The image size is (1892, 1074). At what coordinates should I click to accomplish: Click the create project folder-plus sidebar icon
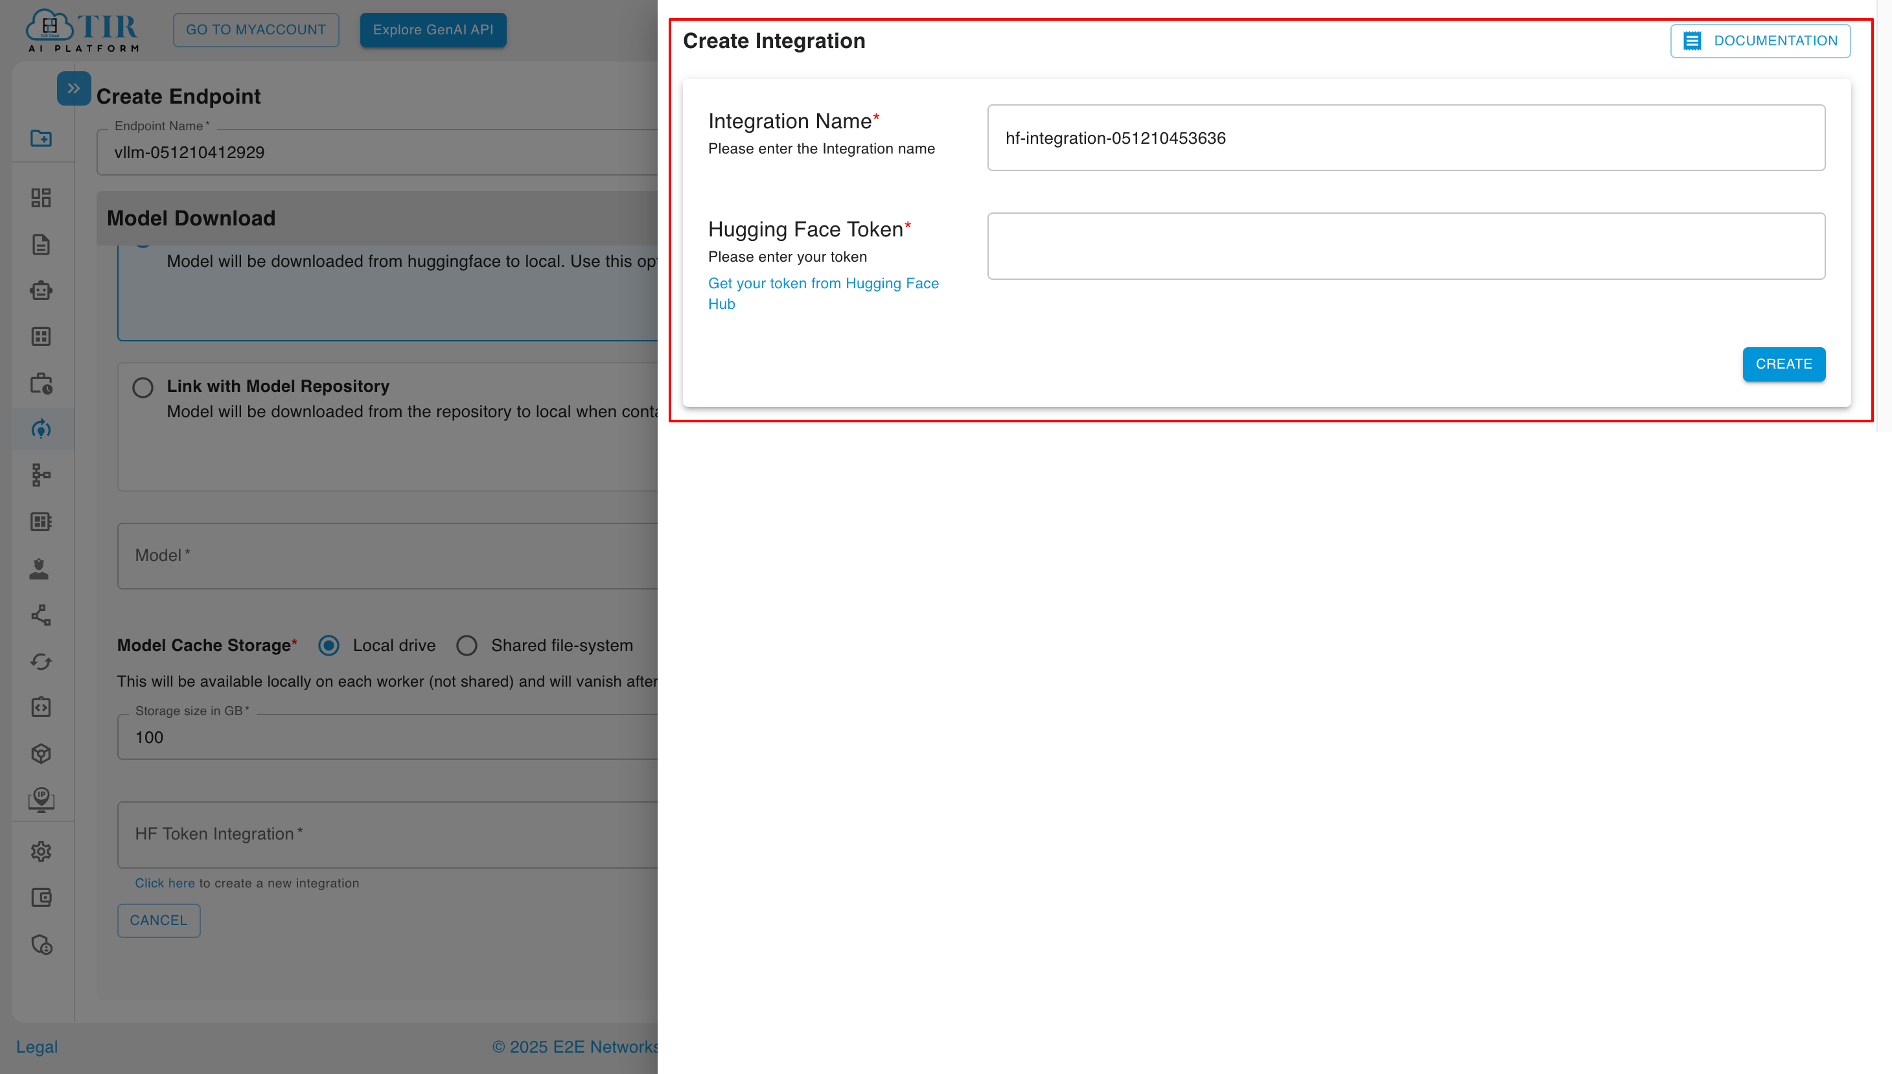point(41,138)
